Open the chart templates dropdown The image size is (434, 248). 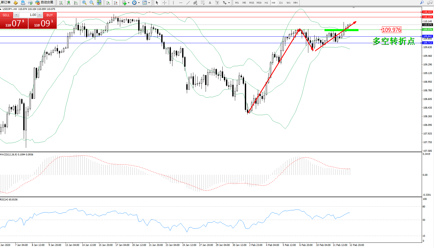tap(149, 3)
